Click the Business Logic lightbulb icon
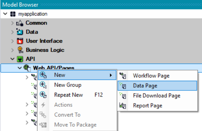202x131 pixels. tap(20, 50)
